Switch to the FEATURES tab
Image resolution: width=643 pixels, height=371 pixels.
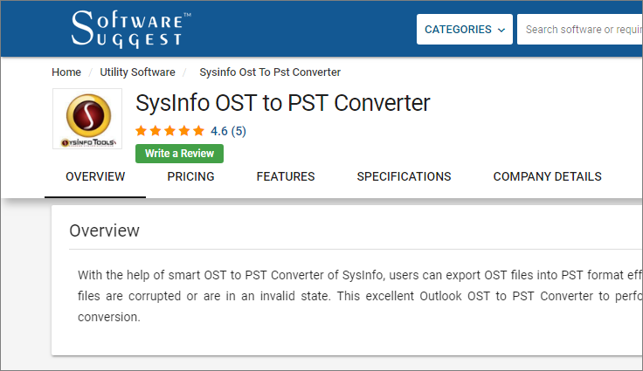tap(286, 176)
